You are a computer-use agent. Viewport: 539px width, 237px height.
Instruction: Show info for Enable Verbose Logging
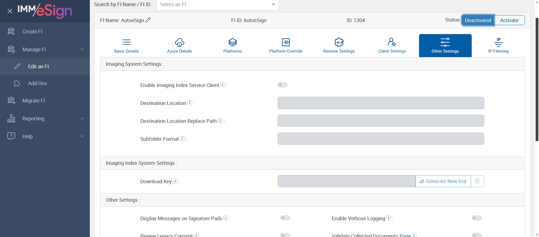click(x=389, y=218)
